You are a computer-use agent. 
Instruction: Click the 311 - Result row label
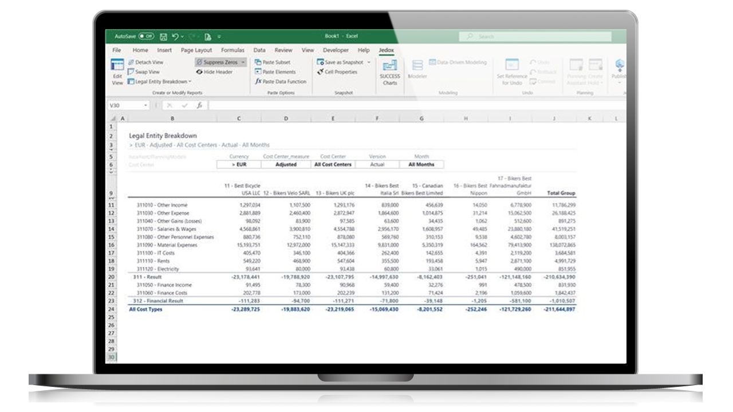pos(147,277)
